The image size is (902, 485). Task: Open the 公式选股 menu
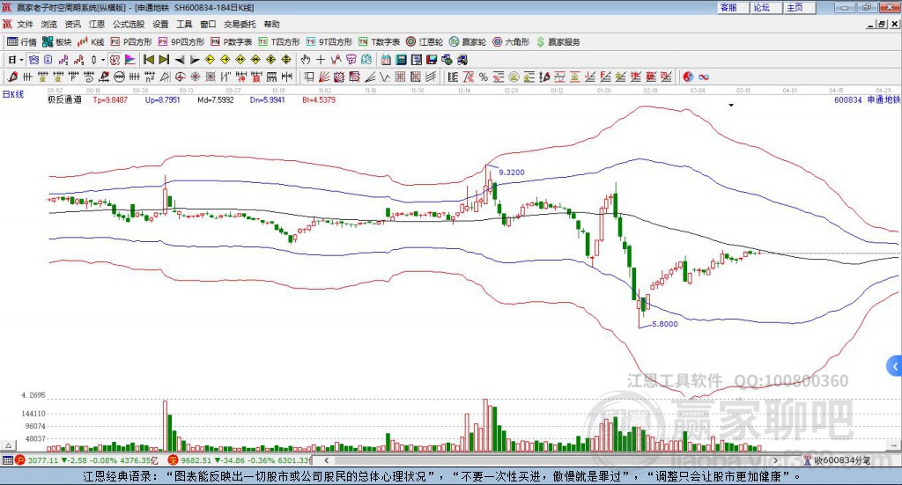coord(129,24)
